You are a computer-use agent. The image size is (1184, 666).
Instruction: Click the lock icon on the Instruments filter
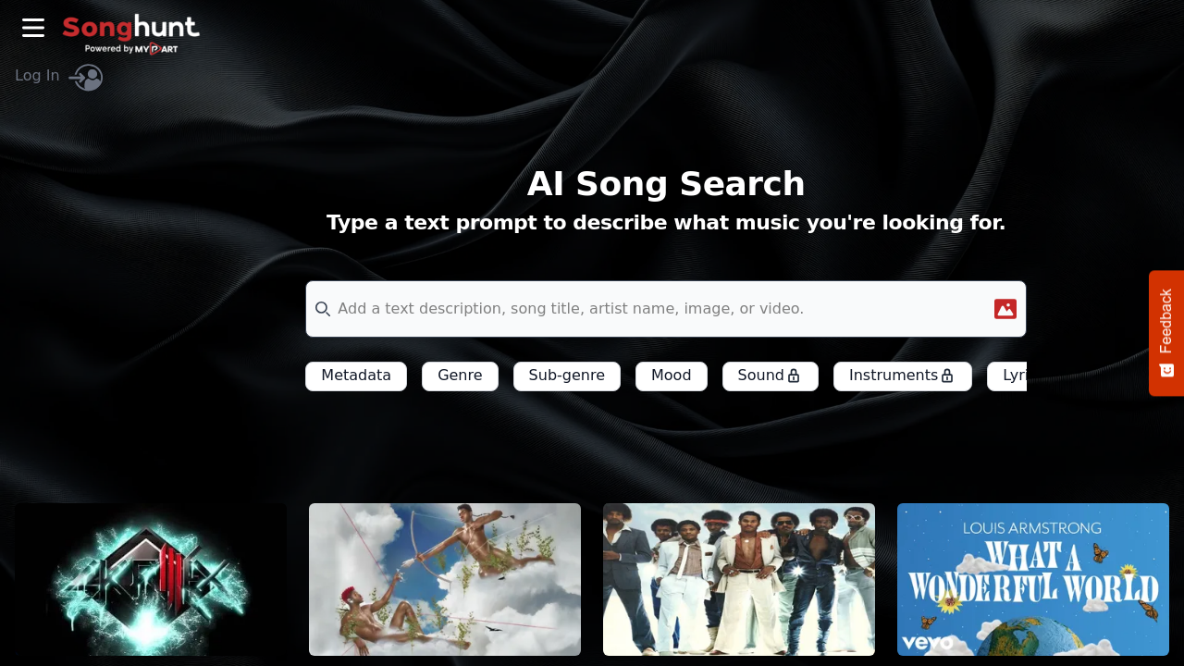click(947, 376)
